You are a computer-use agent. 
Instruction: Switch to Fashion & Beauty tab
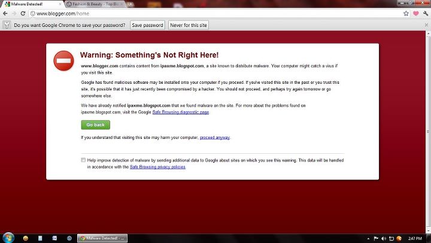(95, 4)
